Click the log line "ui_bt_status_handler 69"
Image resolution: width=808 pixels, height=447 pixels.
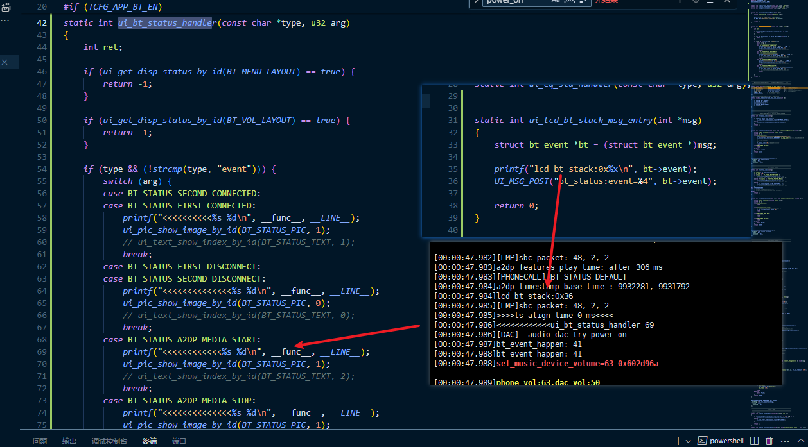[544, 325]
